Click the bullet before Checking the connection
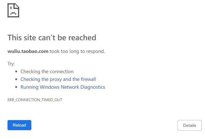This screenshot has width=205, height=139. pyautogui.click(x=16, y=72)
